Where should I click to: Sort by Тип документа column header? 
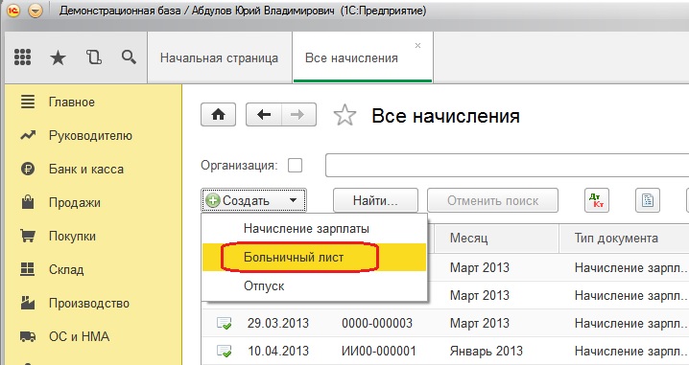click(x=624, y=239)
